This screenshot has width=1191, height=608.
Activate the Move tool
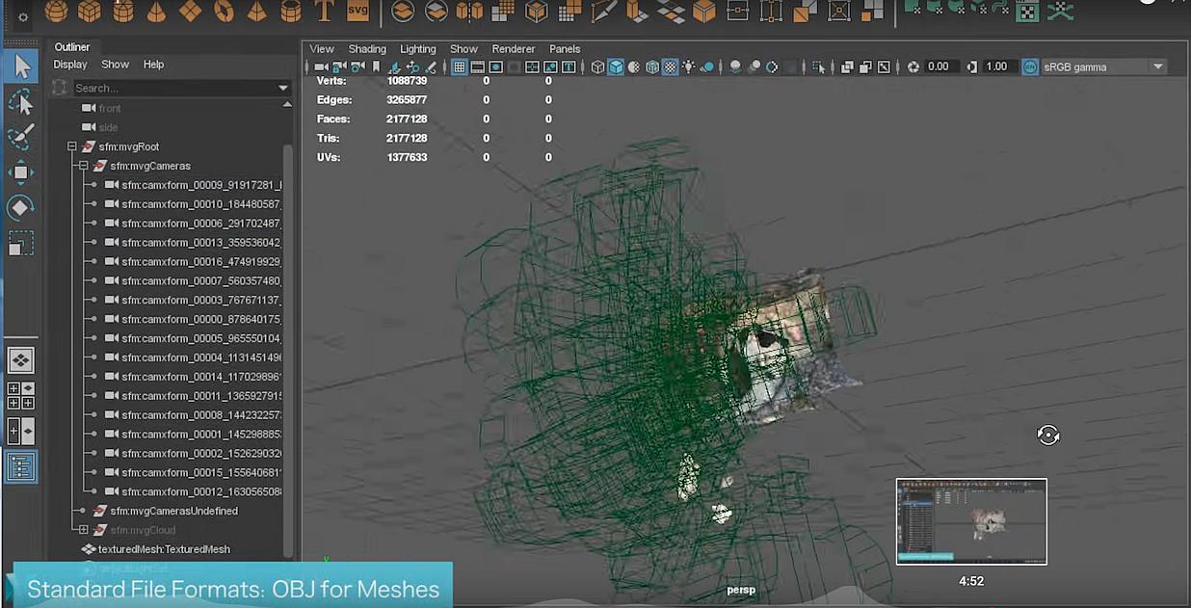[x=21, y=172]
